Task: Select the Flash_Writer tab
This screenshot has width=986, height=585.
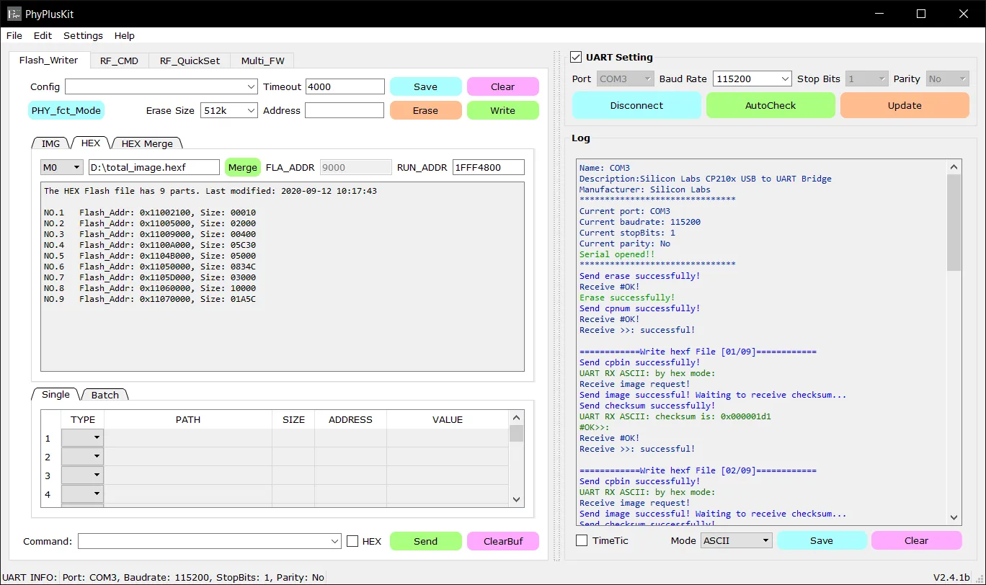Action: [x=49, y=60]
